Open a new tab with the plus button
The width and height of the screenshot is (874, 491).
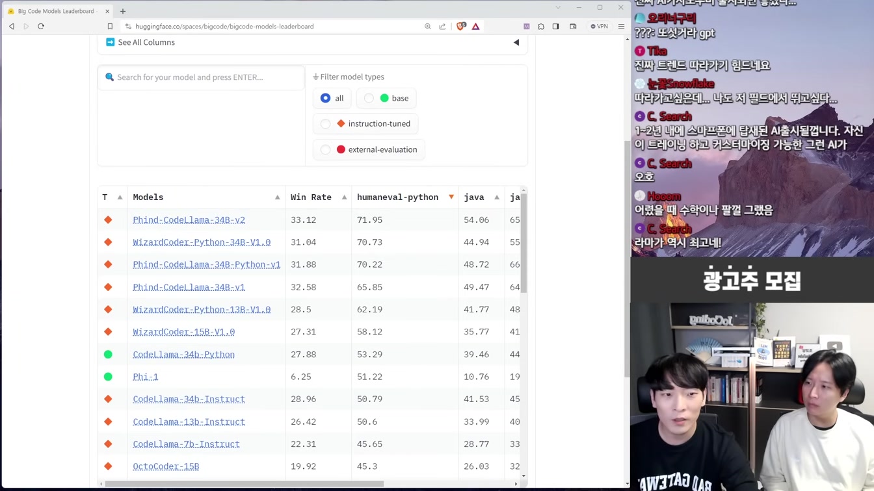pyautogui.click(x=123, y=11)
